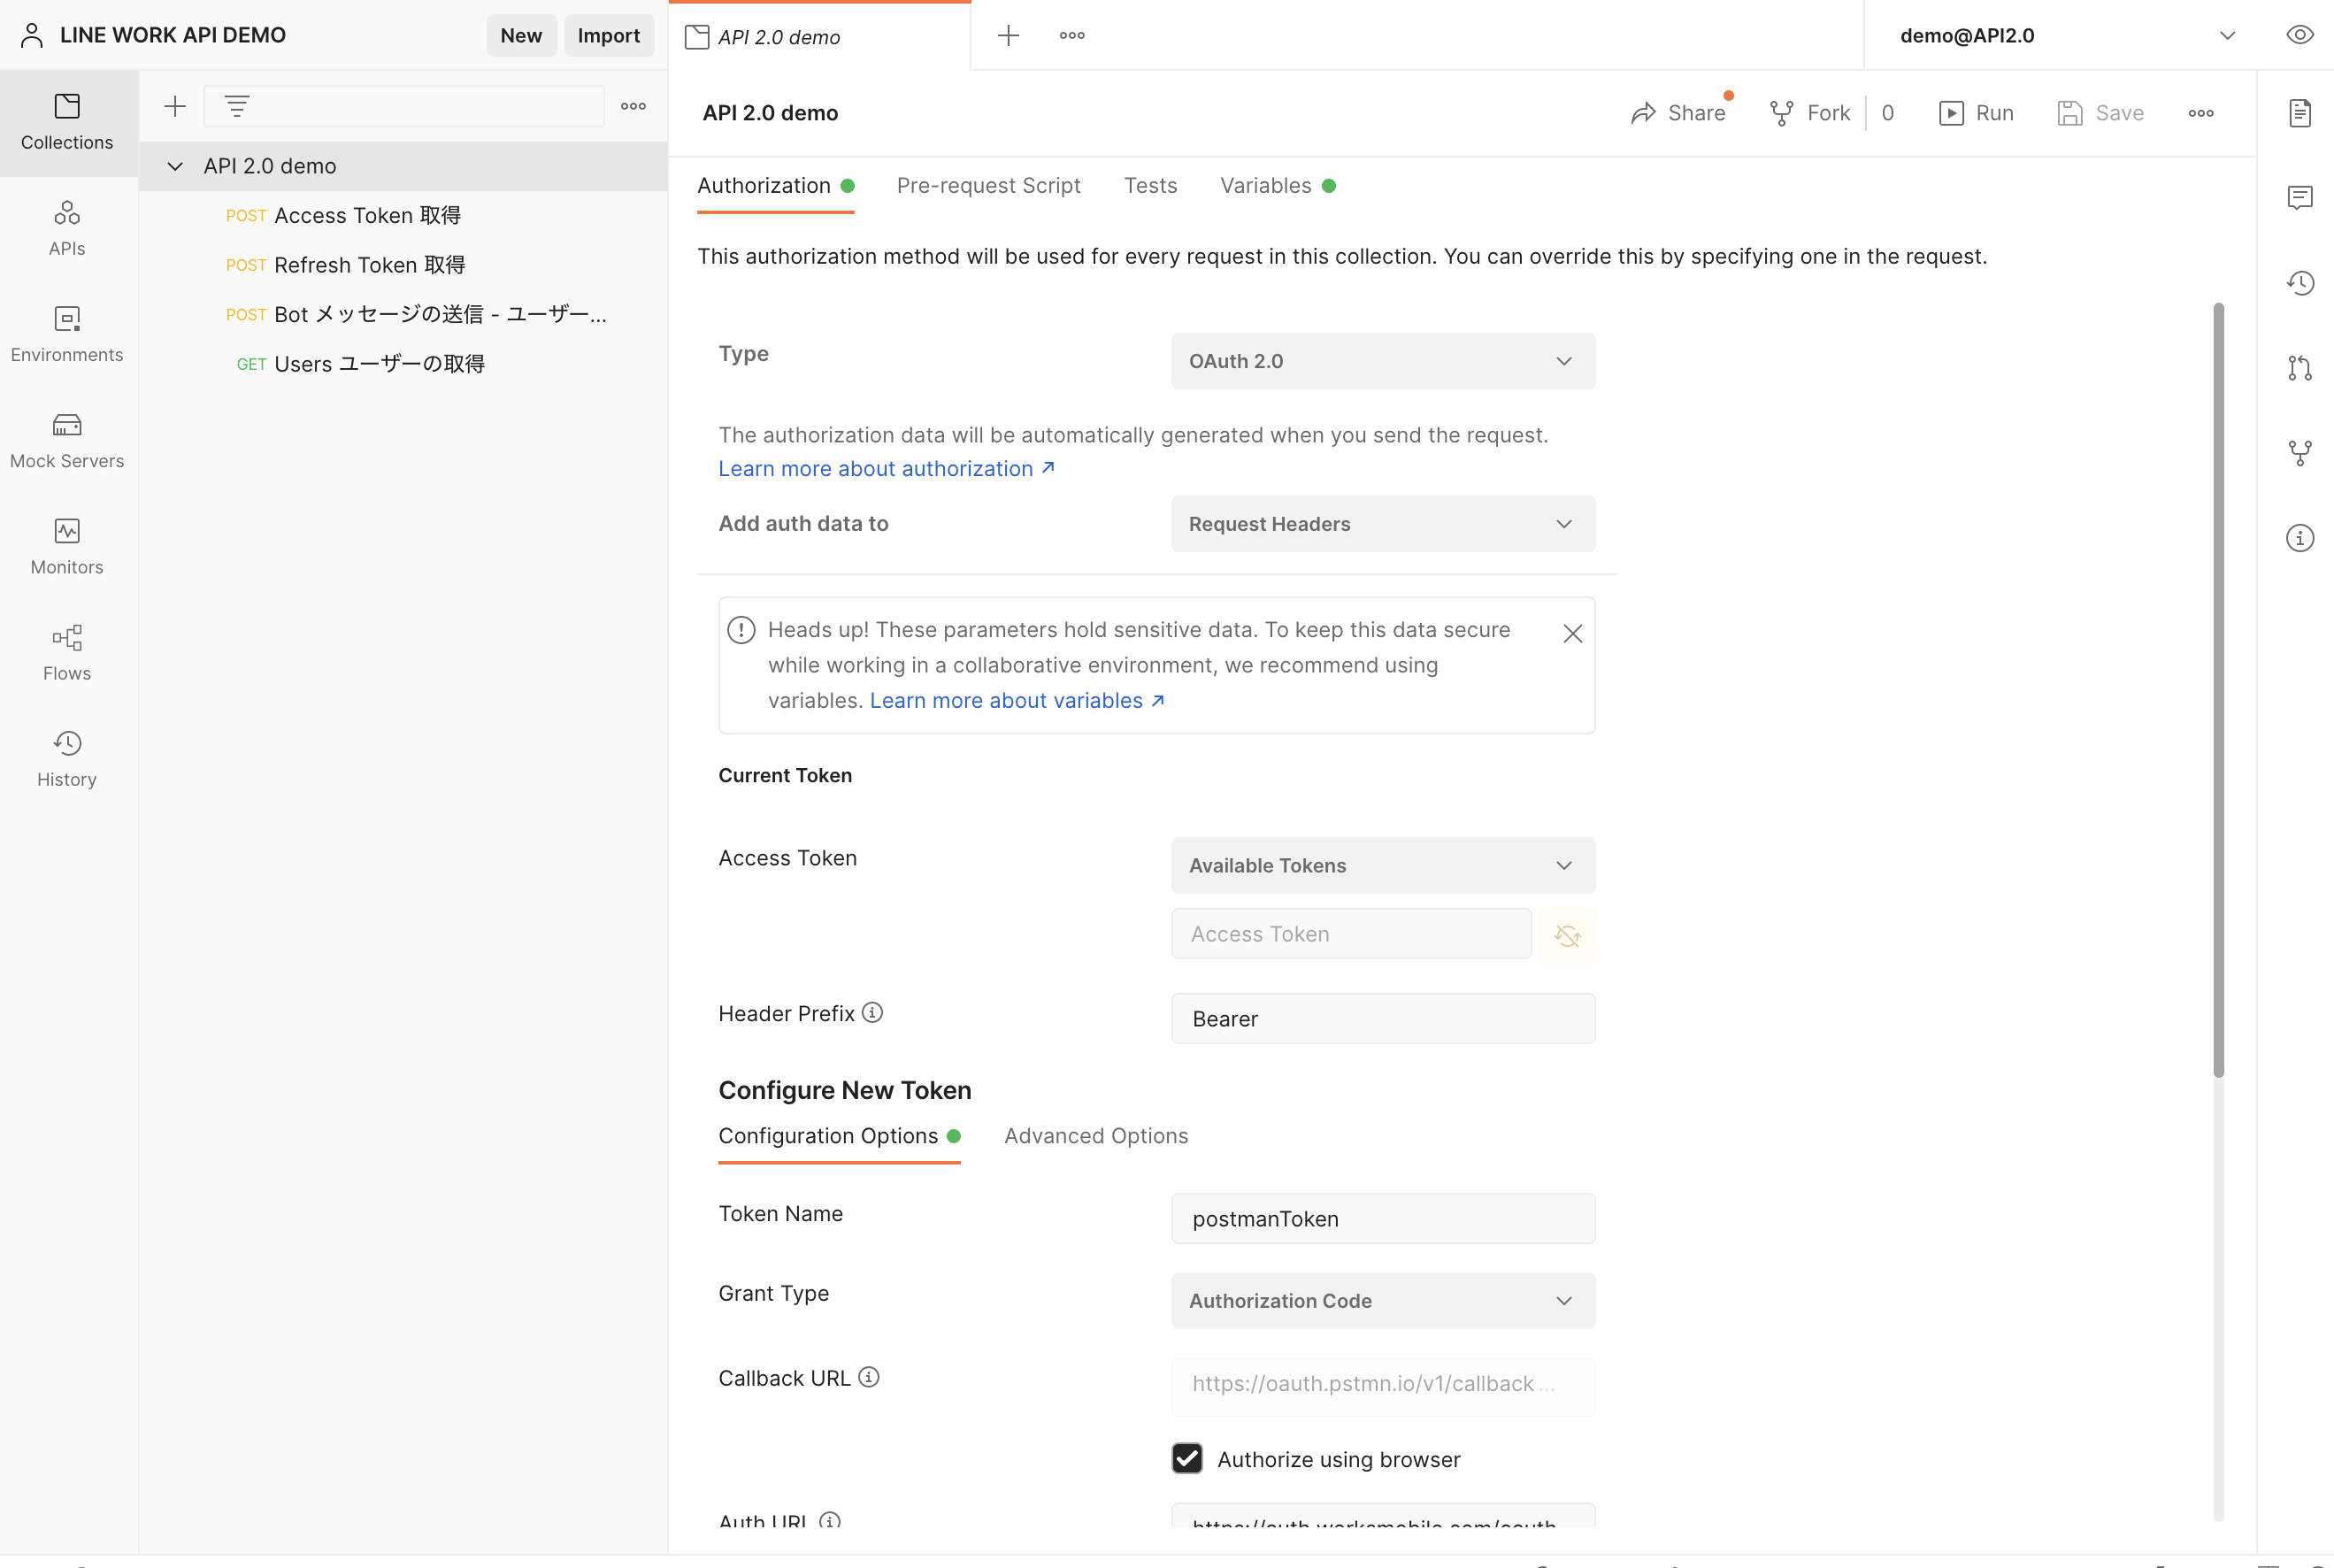The width and height of the screenshot is (2334, 1568).
Task: Open the Grant Type dropdown
Action: tap(1382, 1300)
